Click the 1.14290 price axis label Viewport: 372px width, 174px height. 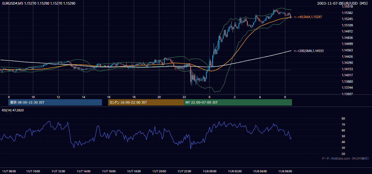(348, 63)
